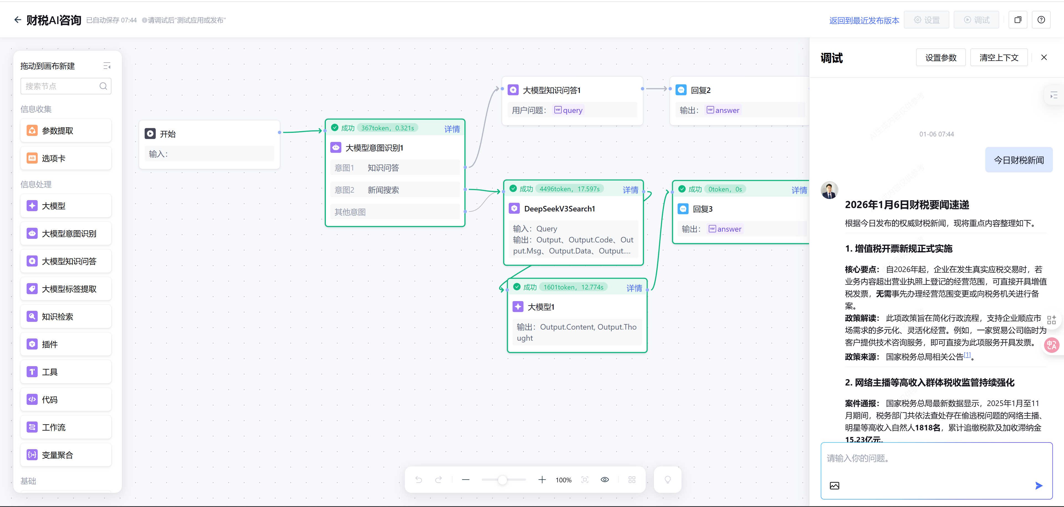Click the image upload icon in the chat input
Image resolution: width=1064 pixels, height=507 pixels.
click(834, 485)
